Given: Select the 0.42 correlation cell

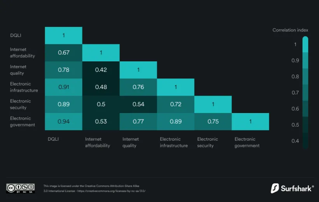Looking at the screenshot, I should click(101, 70).
